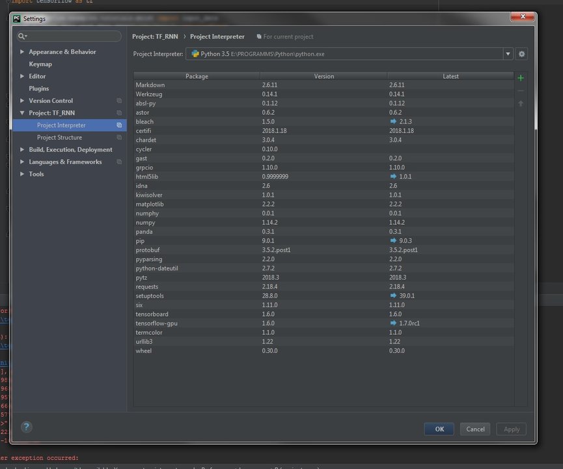Click the help question mark icon
The height and width of the screenshot is (469, 563).
click(x=26, y=427)
